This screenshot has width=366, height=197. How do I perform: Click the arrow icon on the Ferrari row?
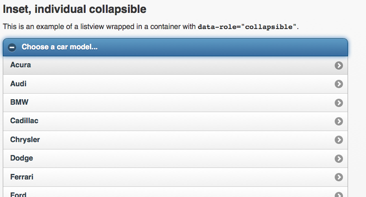pos(339,177)
